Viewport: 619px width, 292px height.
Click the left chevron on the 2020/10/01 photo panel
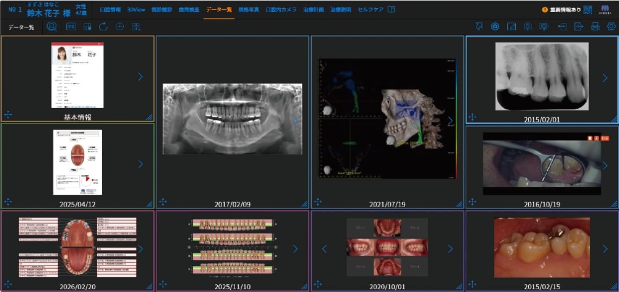coord(325,249)
